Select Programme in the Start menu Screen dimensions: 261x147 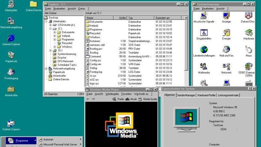(x=21, y=141)
